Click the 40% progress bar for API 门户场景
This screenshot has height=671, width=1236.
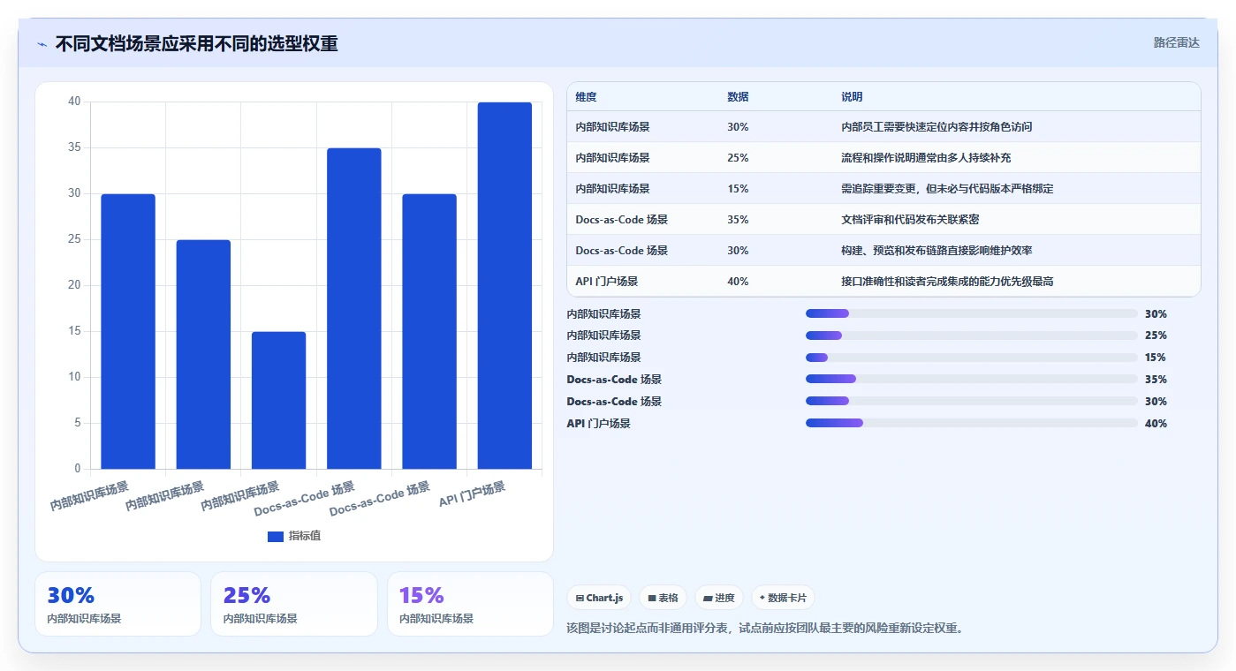click(x=971, y=423)
